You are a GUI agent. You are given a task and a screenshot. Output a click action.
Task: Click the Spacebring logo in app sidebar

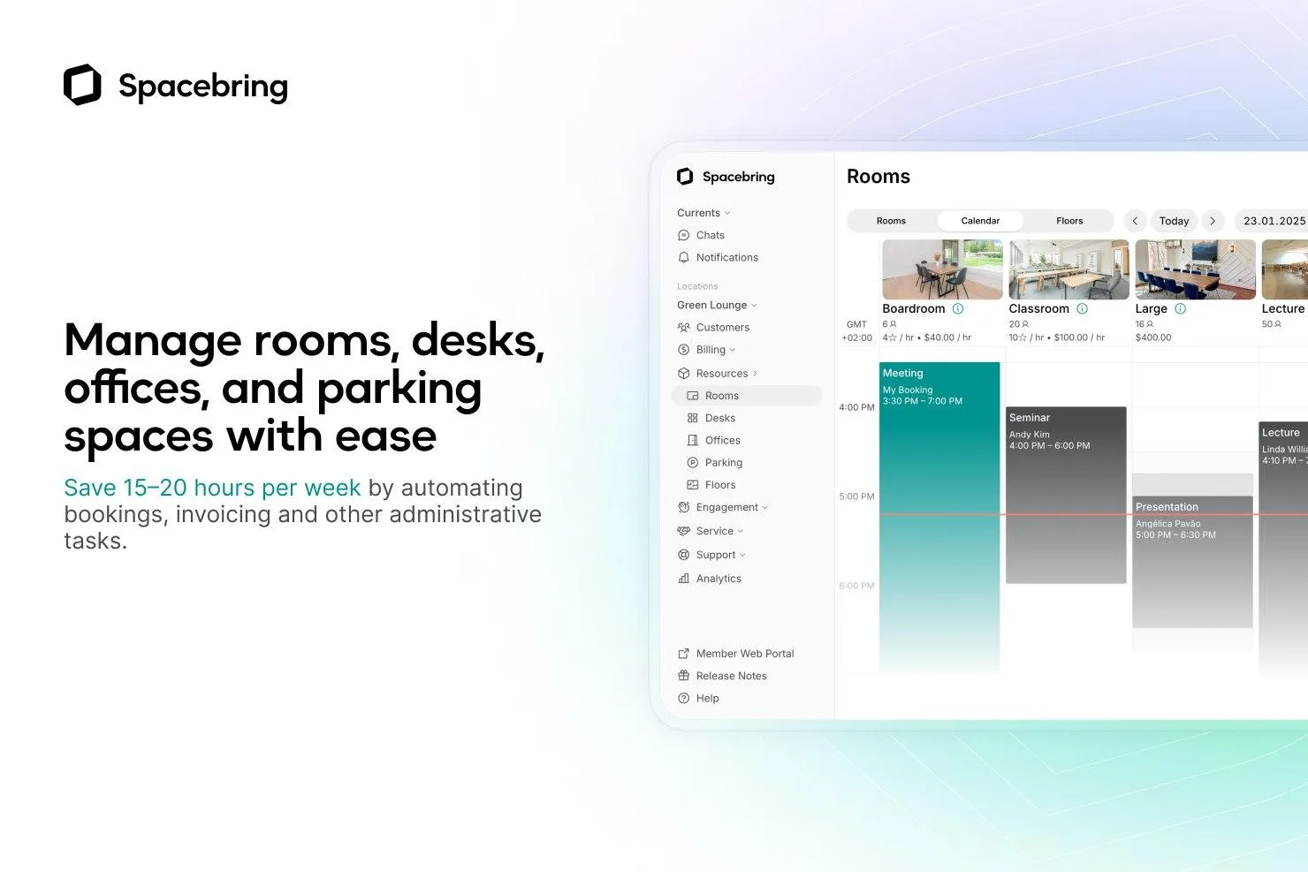click(726, 177)
